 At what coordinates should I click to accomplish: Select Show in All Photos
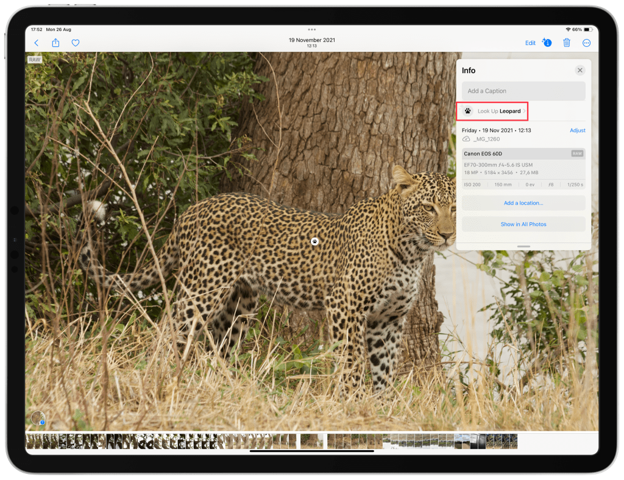pyautogui.click(x=523, y=224)
